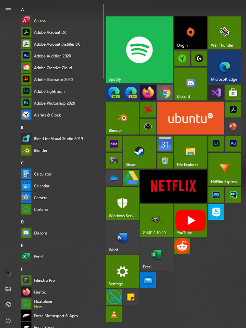Launch the Logitech G HUB tile
Viewport: 246px width, 328px height.
coord(199,58)
